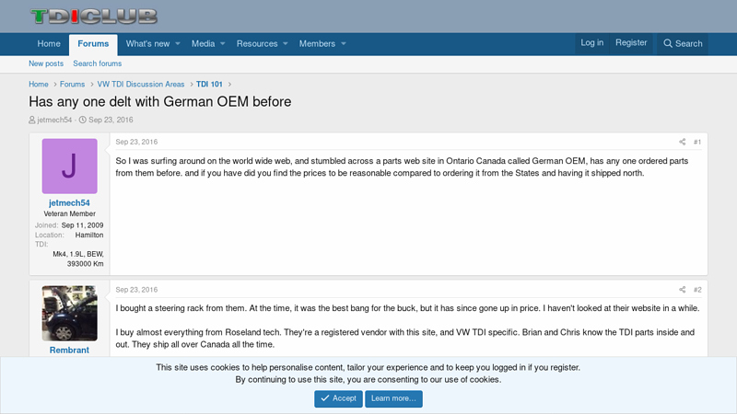Screen dimensions: 737x414
Task: Click post #2 timestamp Sep 23, 2016
Action: [x=136, y=290]
